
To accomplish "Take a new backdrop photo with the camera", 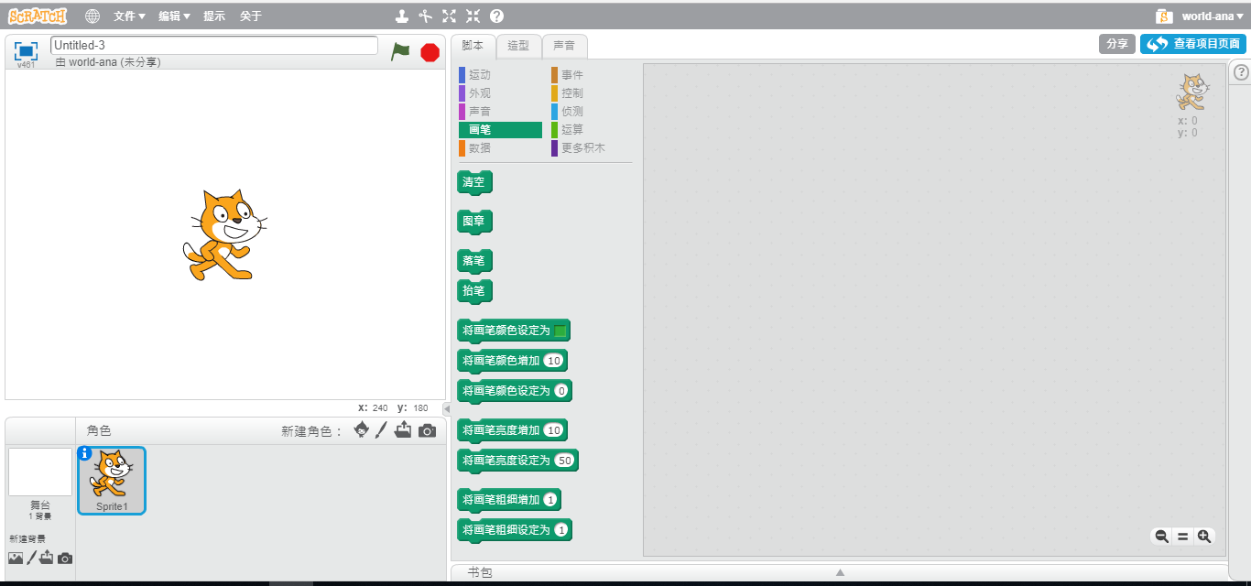I will pos(65,559).
